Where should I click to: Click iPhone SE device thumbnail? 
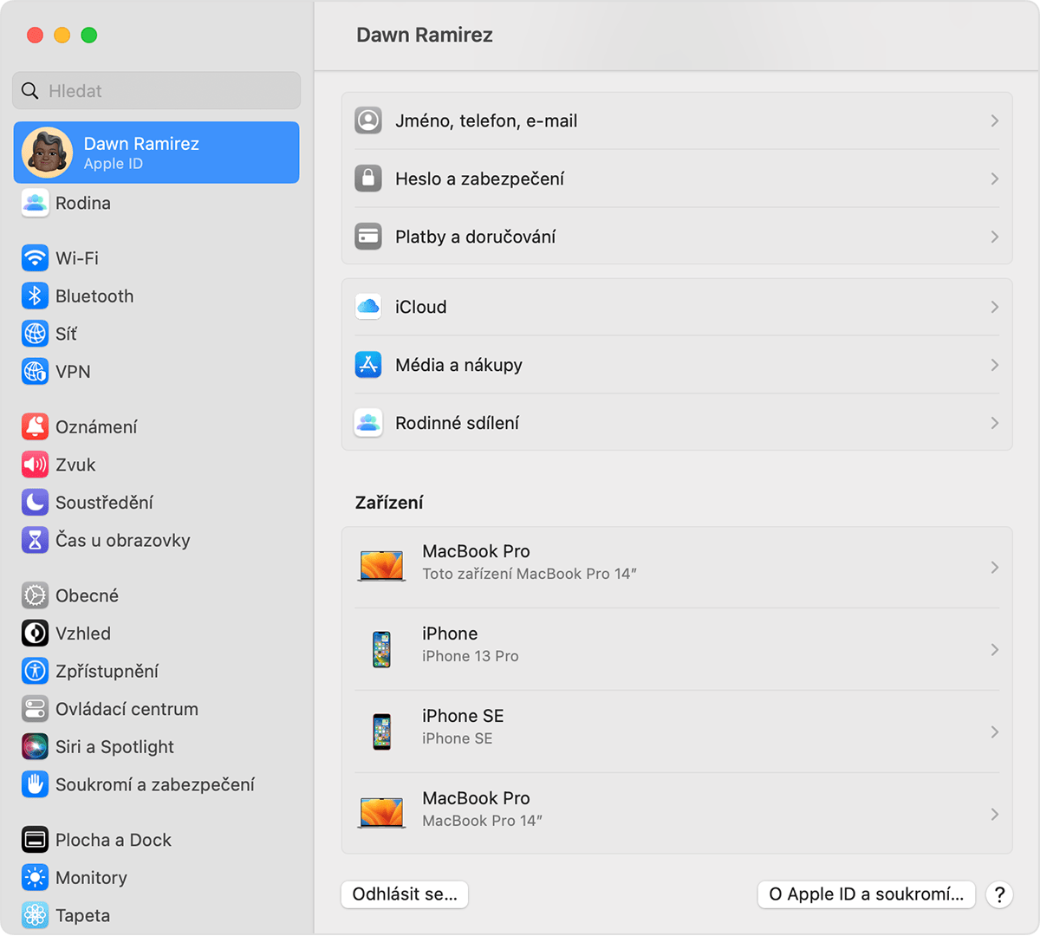point(381,731)
